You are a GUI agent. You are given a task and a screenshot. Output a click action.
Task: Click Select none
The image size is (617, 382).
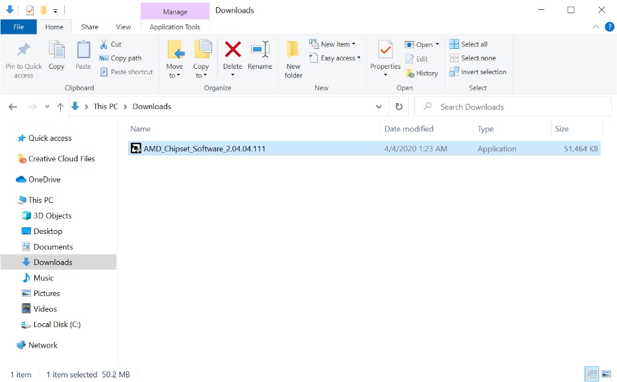pyautogui.click(x=472, y=58)
